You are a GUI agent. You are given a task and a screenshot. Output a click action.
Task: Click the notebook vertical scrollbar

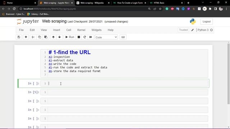point(229,74)
